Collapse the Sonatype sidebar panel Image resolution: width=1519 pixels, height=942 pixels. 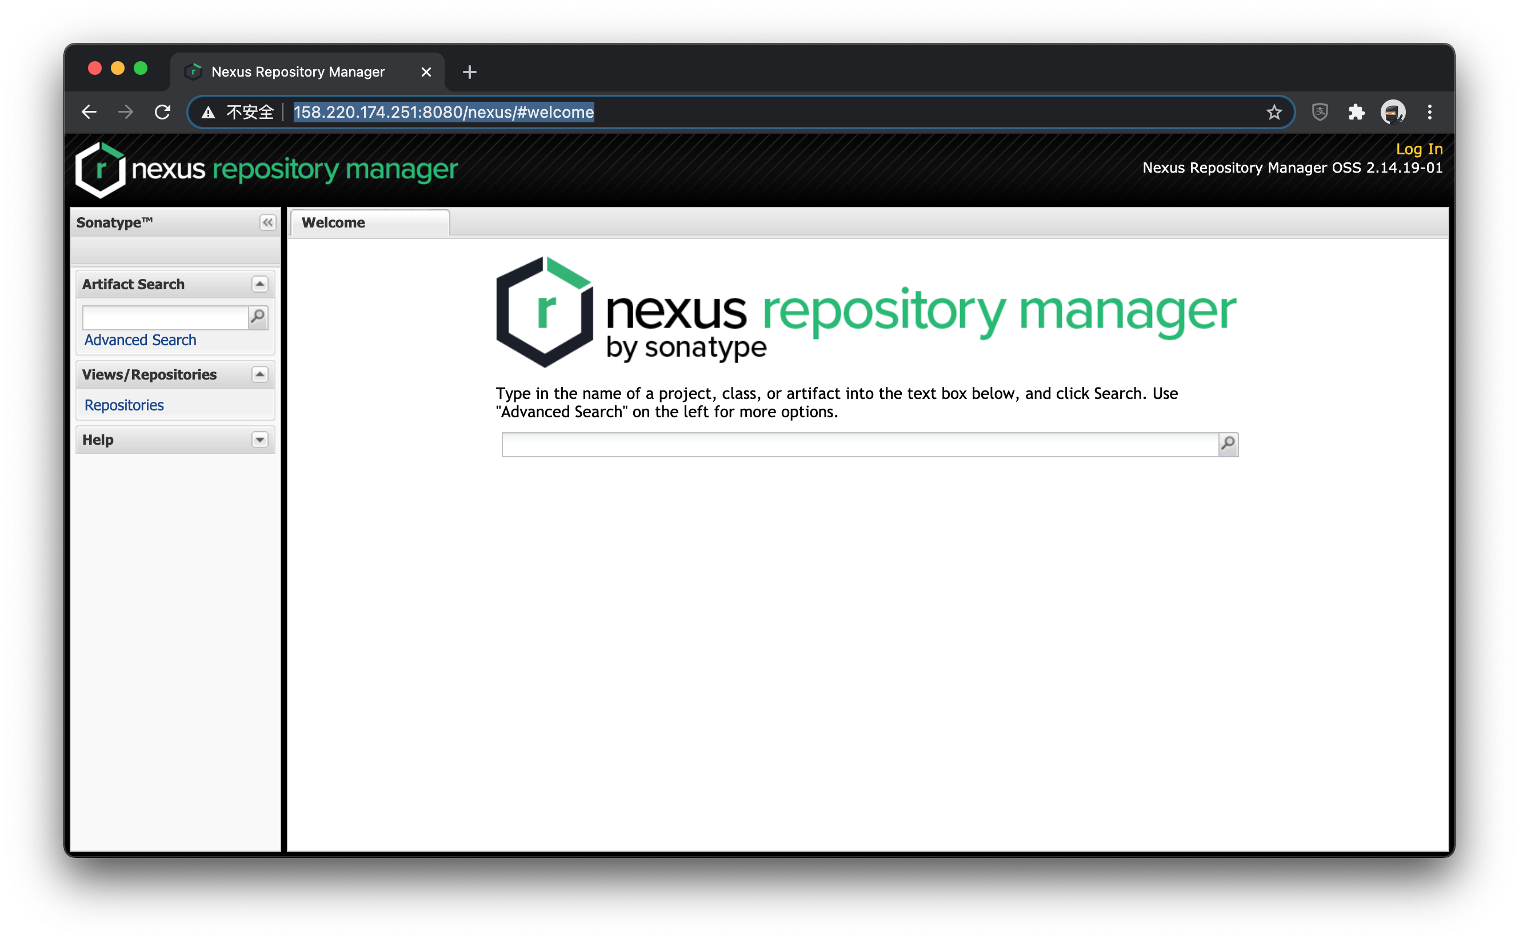click(x=268, y=222)
